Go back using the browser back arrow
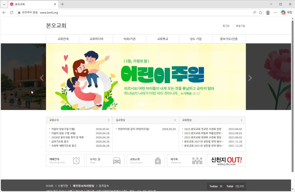 tap(4, 12)
